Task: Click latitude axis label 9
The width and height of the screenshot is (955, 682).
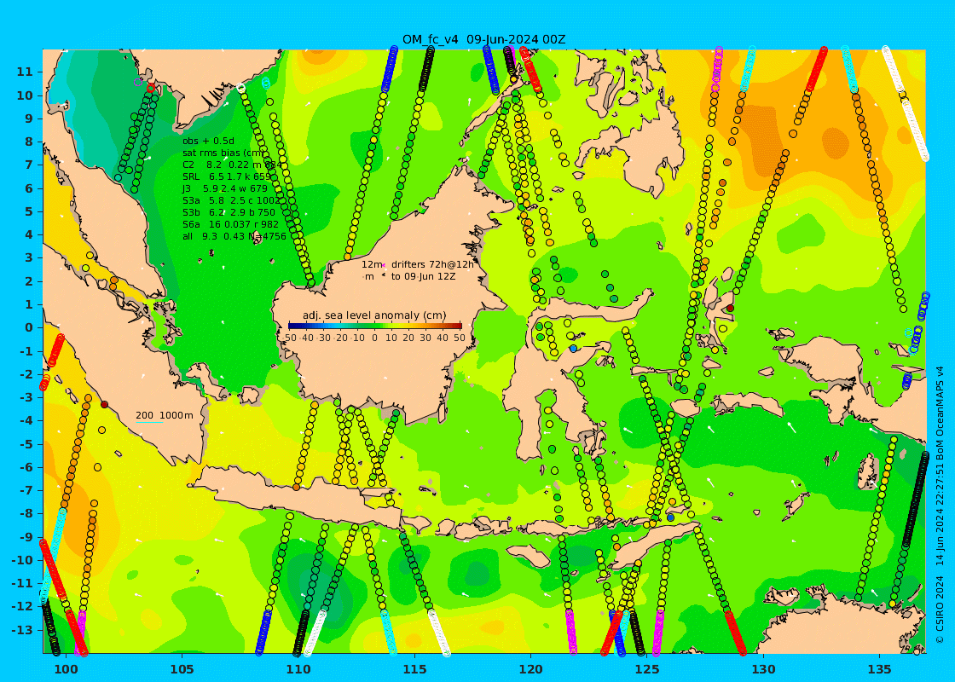Action: tap(28, 118)
